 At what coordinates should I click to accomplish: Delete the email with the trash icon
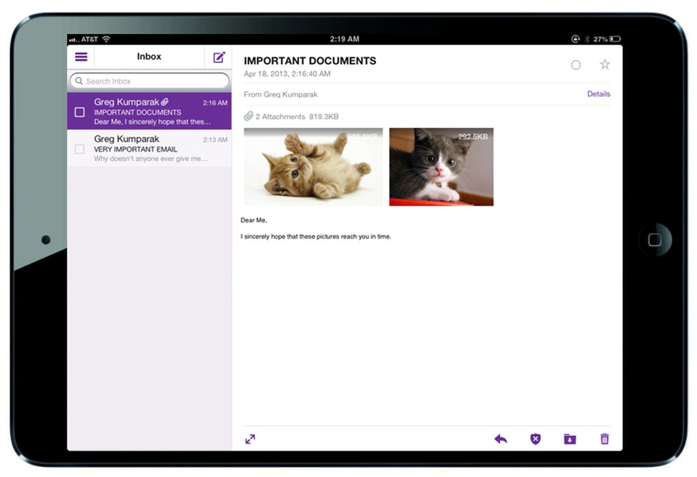pyautogui.click(x=603, y=439)
